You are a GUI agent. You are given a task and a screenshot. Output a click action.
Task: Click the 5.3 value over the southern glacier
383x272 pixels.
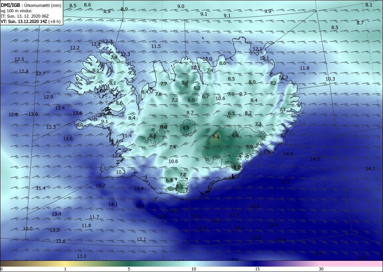click(x=179, y=186)
